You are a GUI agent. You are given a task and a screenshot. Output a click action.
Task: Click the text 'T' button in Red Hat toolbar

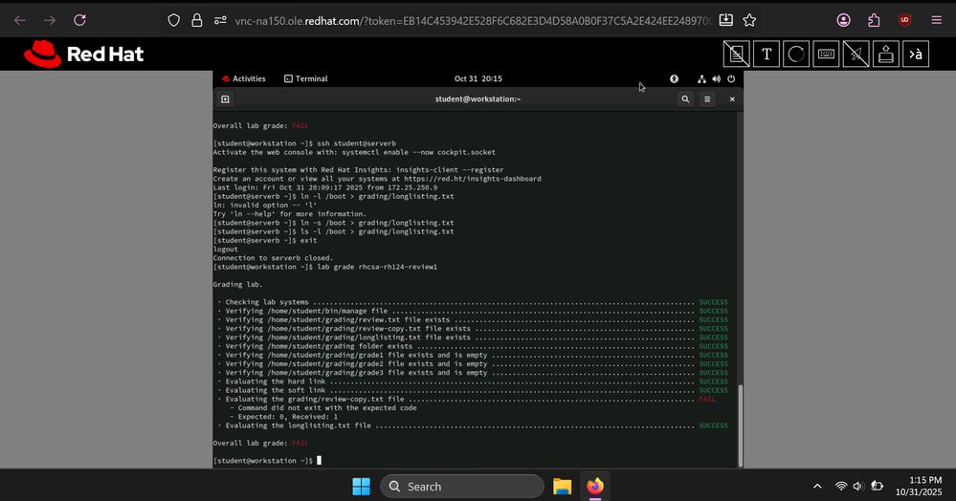767,54
